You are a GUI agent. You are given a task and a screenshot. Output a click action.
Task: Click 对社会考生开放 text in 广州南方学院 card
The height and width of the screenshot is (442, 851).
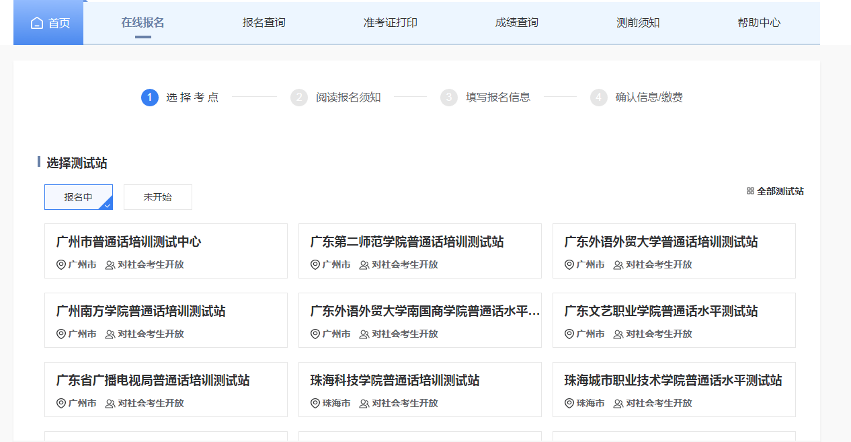(151, 334)
